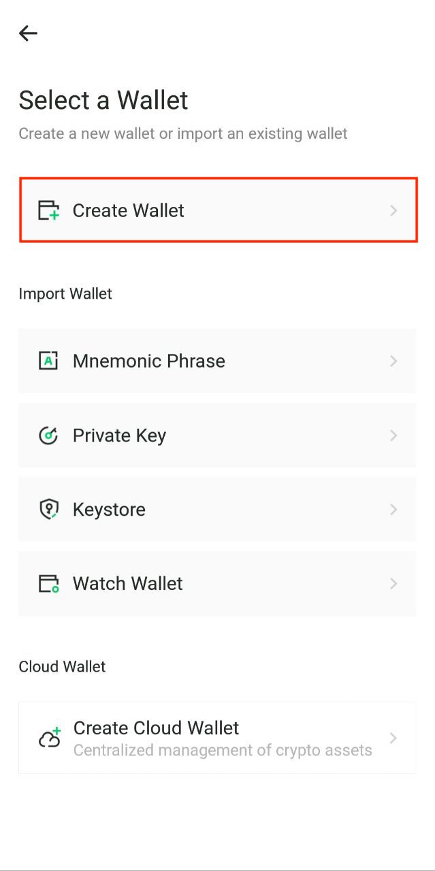Screen dimensions: 435x871
Task: Click the Watch Wallet icon
Action: pos(48,584)
